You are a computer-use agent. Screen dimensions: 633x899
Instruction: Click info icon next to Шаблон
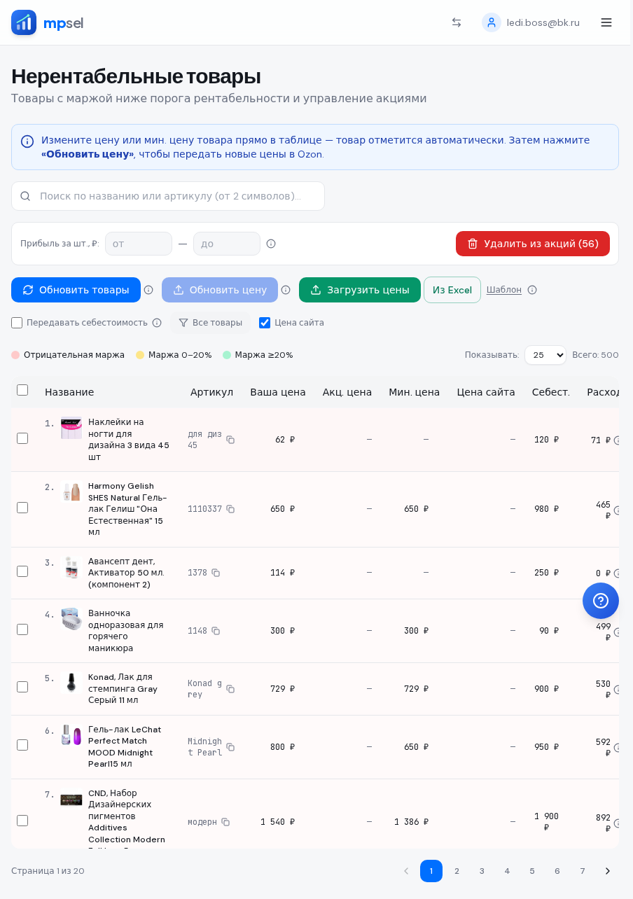click(x=532, y=290)
